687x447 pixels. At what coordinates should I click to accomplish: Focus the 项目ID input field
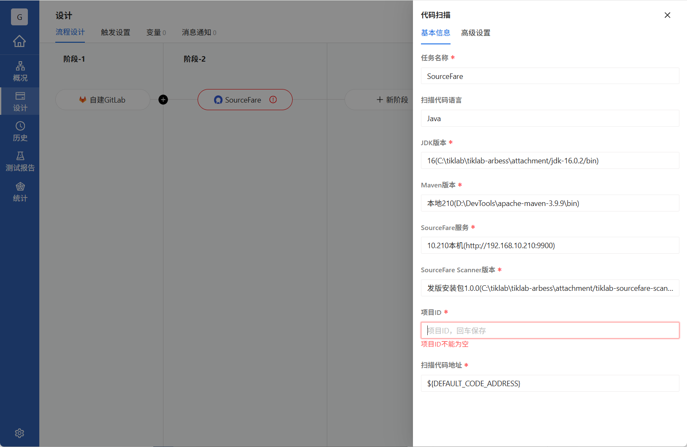click(x=550, y=331)
